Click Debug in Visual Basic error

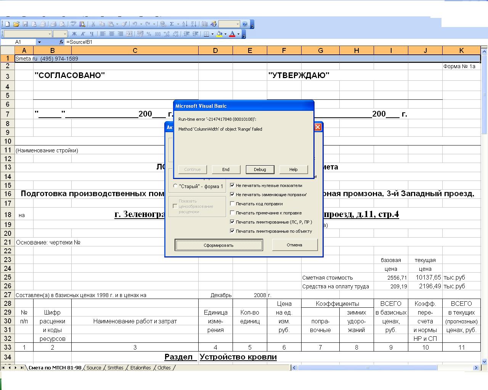(x=260, y=169)
